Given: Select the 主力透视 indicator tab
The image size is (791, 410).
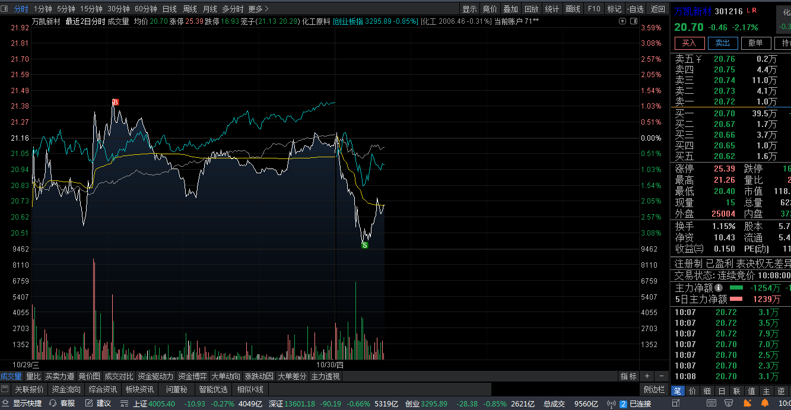Looking at the screenshot, I should click(x=325, y=376).
